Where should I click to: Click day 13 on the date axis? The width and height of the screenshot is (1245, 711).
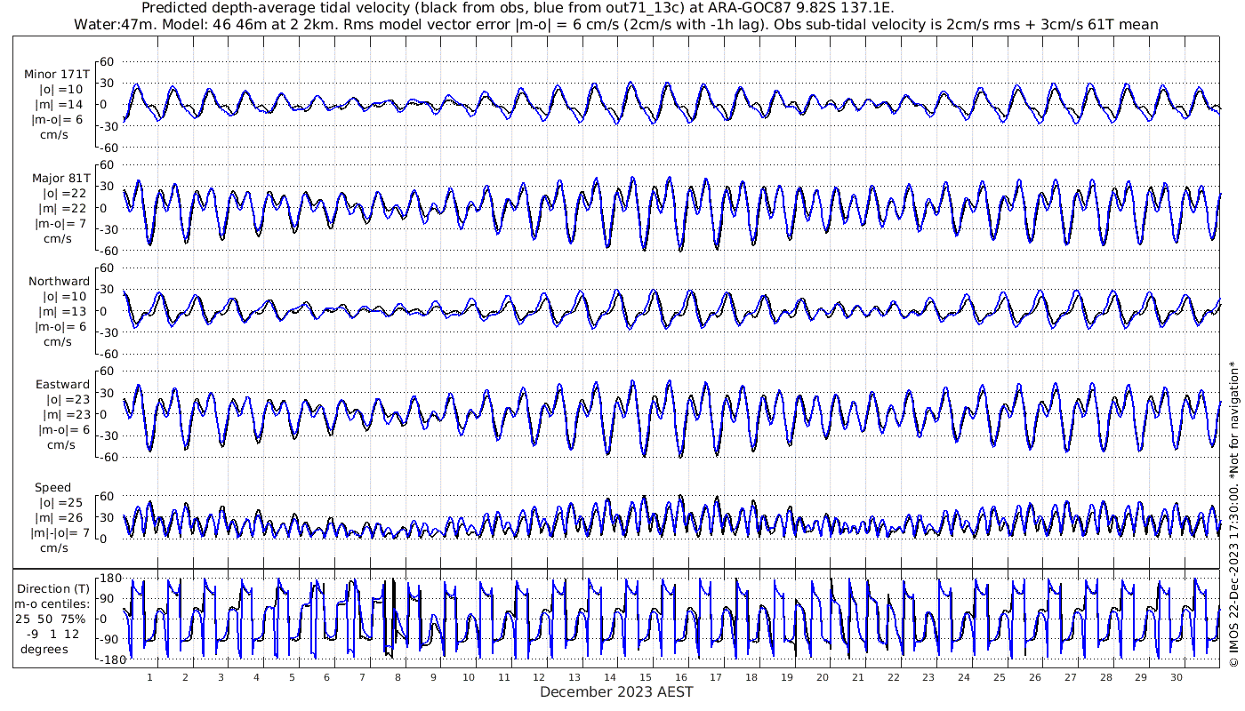pos(574,678)
